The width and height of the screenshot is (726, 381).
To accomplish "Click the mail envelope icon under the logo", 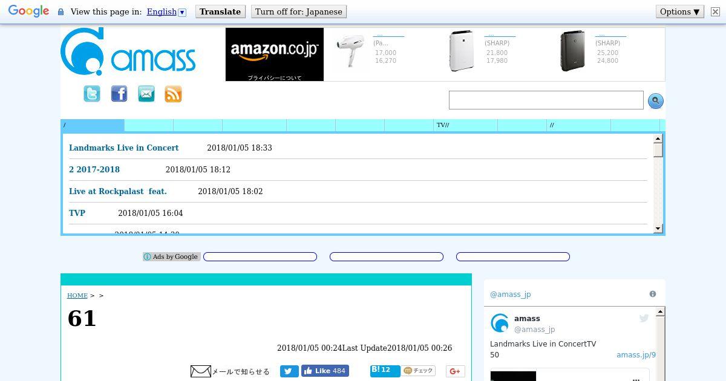I will [x=146, y=94].
